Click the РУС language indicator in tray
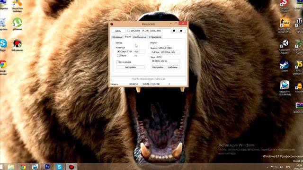Viewport: 303px width, 170px height. 288,167
